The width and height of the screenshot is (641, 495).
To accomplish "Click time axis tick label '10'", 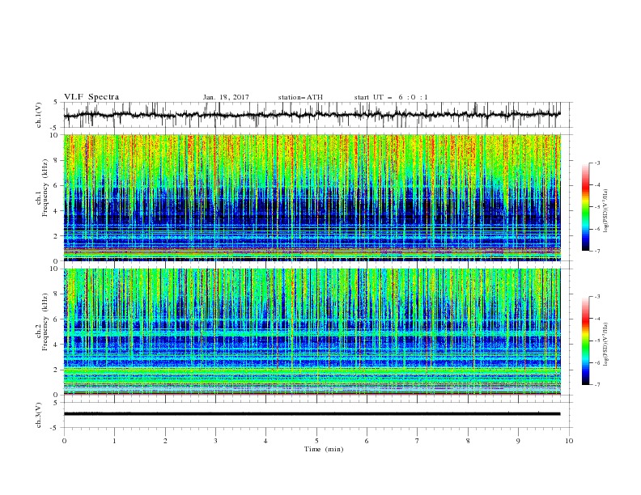I will point(569,441).
